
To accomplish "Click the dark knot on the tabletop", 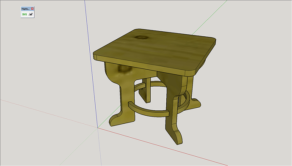I will (141, 38).
